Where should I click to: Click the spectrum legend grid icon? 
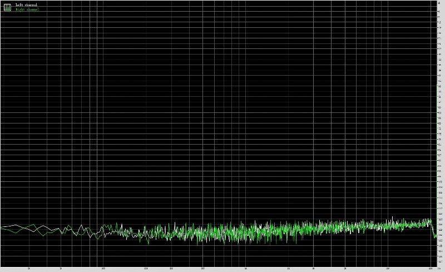point(7,7)
